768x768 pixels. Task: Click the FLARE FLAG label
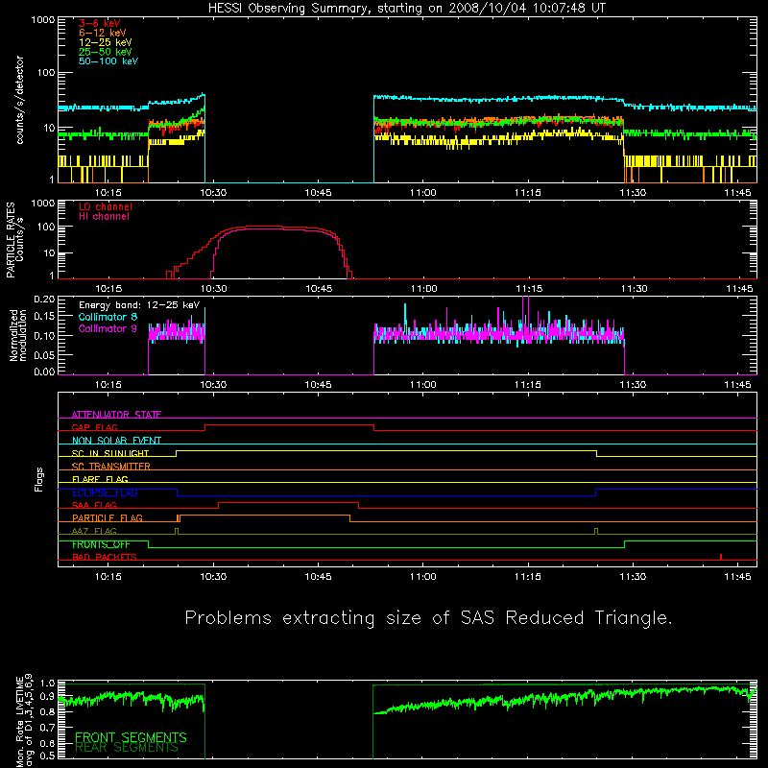tap(100, 479)
